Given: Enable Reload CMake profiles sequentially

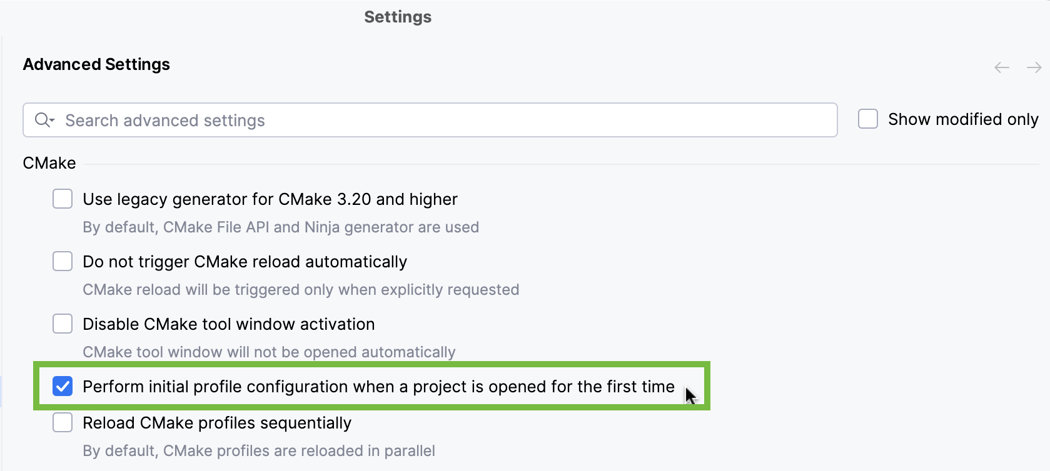Looking at the screenshot, I should pos(63,422).
